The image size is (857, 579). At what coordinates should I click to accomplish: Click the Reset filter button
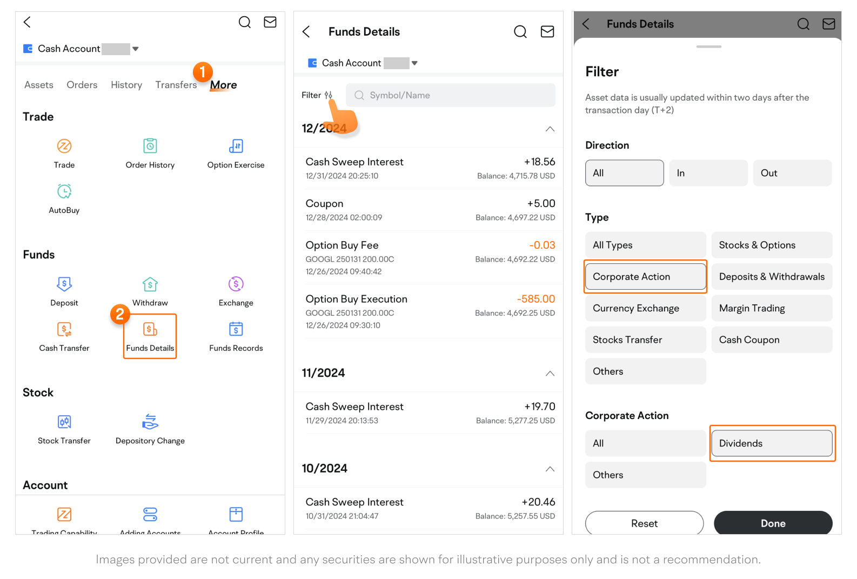(x=644, y=523)
